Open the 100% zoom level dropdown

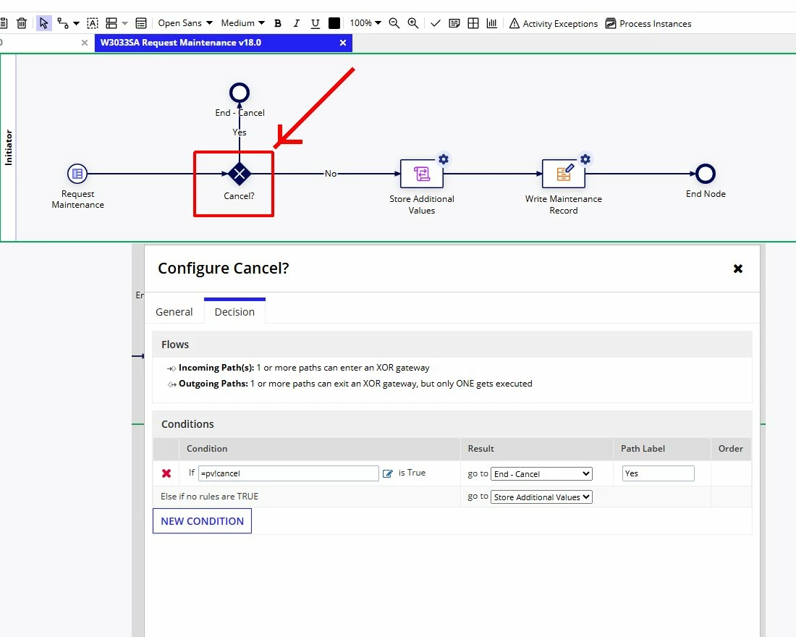pyautogui.click(x=365, y=23)
